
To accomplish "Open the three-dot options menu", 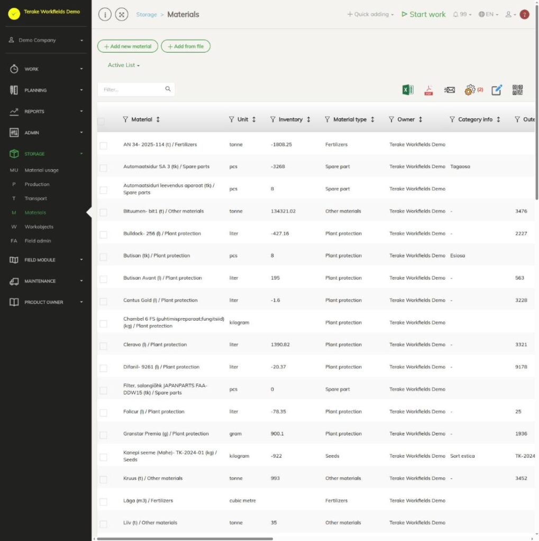I will (105, 14).
